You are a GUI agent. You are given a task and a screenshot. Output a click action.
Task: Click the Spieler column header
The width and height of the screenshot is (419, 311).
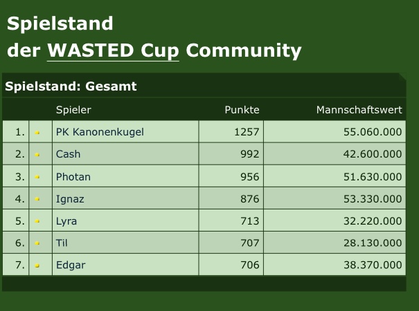[x=73, y=110]
